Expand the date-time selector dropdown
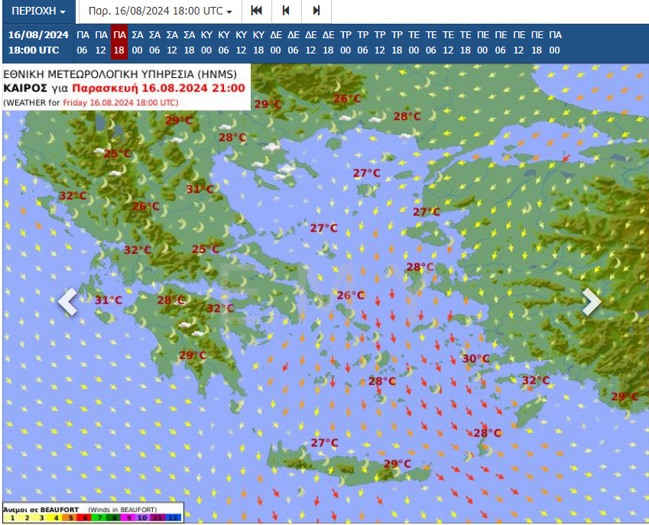This screenshot has height=525, width=649. pyautogui.click(x=161, y=11)
